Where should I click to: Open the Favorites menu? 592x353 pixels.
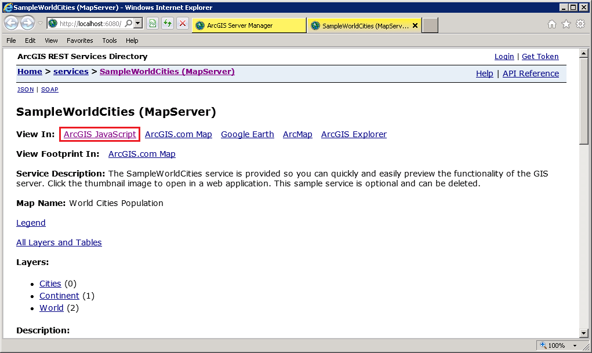(79, 41)
